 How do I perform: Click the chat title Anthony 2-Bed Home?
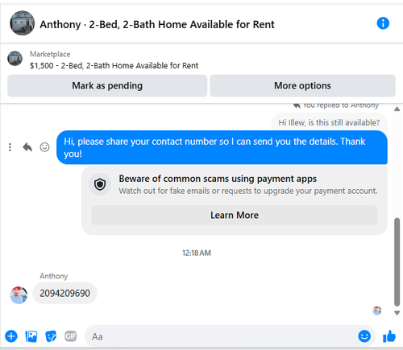point(157,24)
